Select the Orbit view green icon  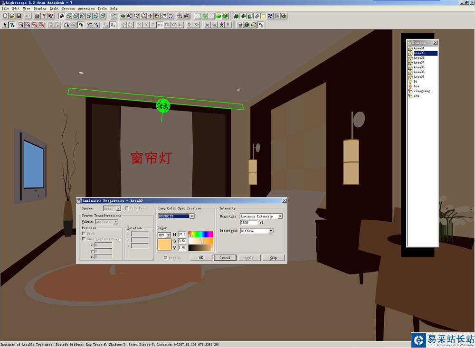click(x=123, y=16)
